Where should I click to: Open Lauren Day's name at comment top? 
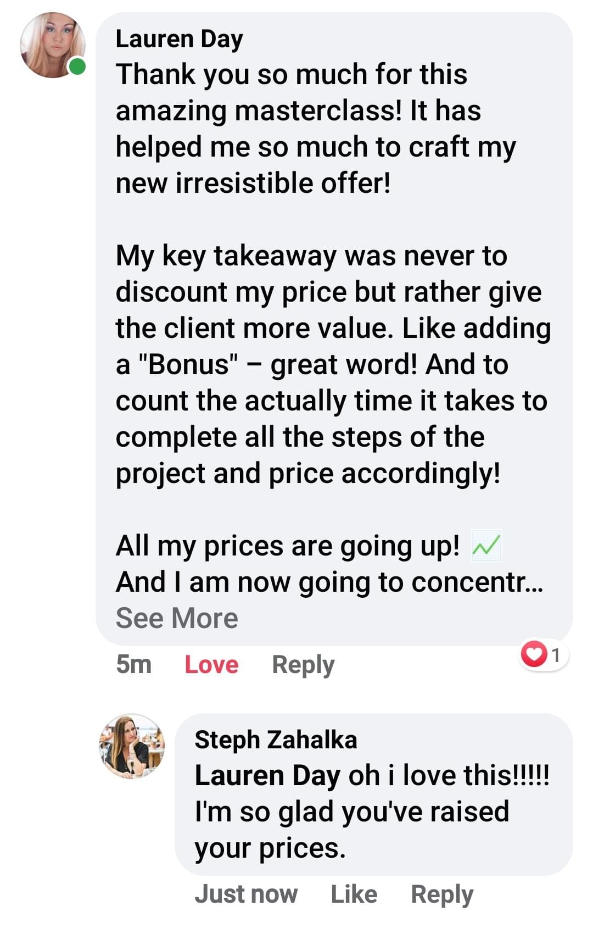point(179,40)
